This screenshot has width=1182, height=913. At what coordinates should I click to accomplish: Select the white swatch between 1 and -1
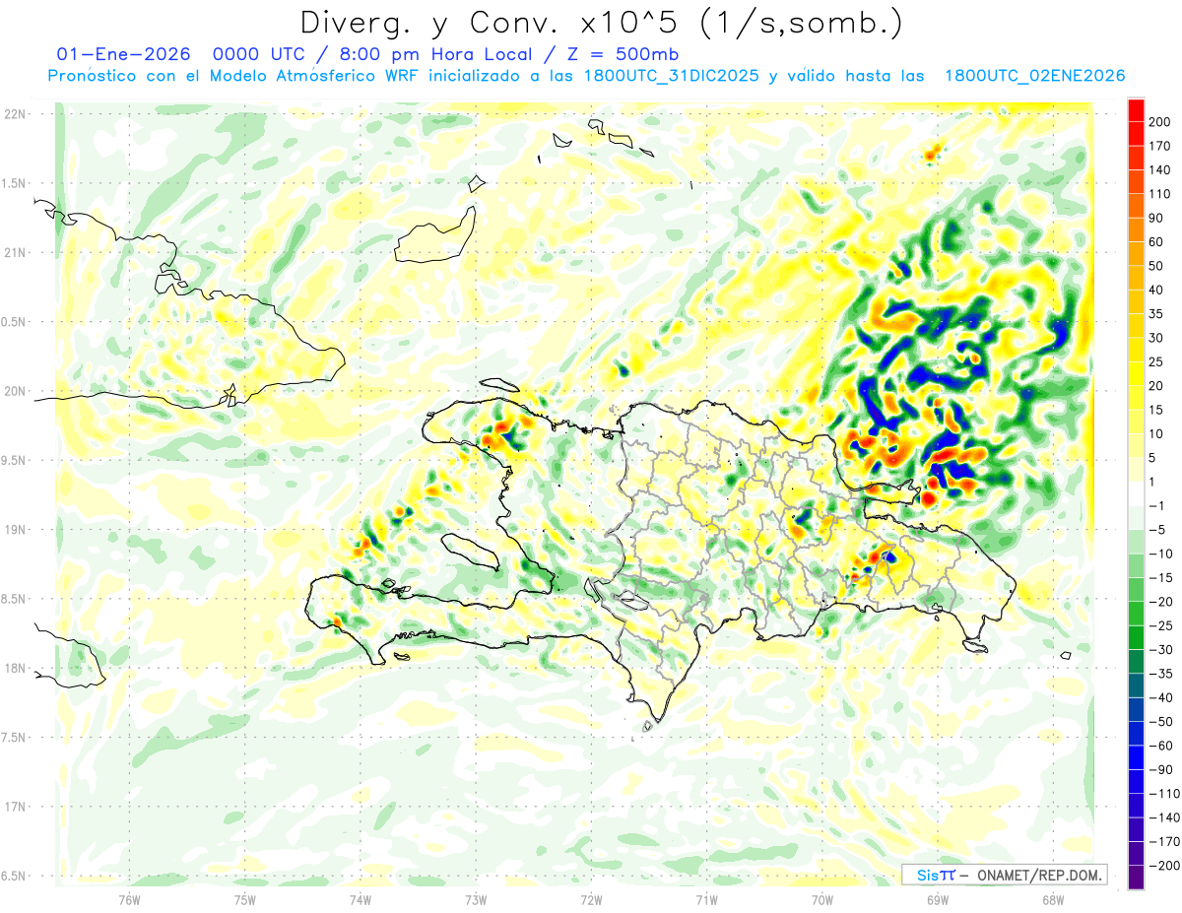pos(1135,493)
